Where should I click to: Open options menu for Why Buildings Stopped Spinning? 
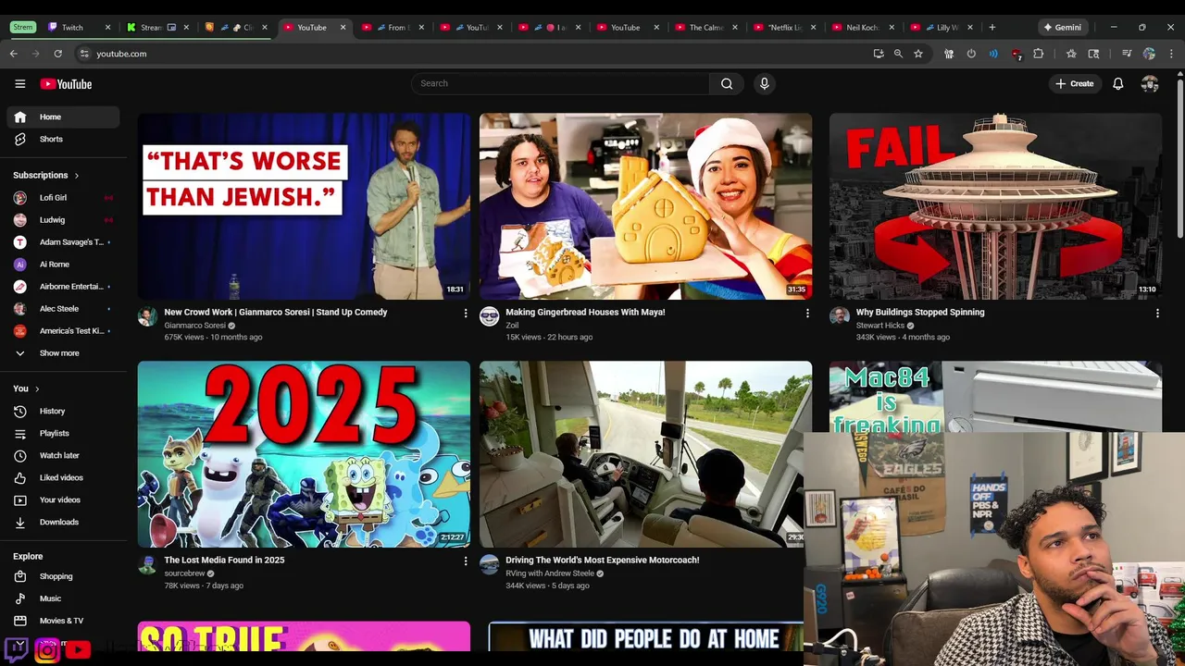(1157, 314)
